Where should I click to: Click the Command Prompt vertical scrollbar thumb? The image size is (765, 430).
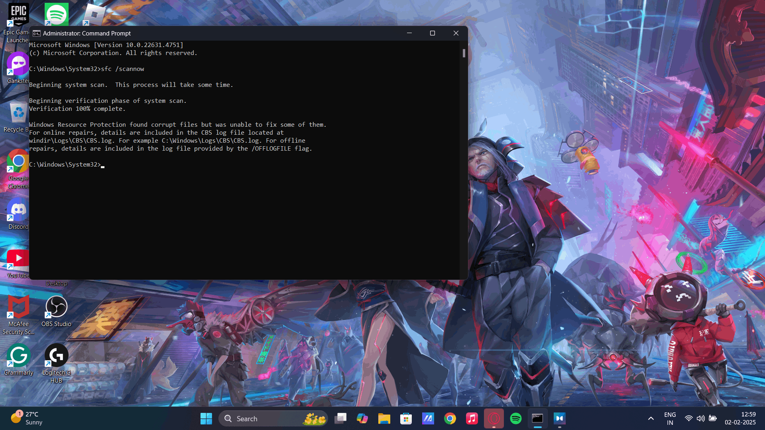click(x=464, y=53)
